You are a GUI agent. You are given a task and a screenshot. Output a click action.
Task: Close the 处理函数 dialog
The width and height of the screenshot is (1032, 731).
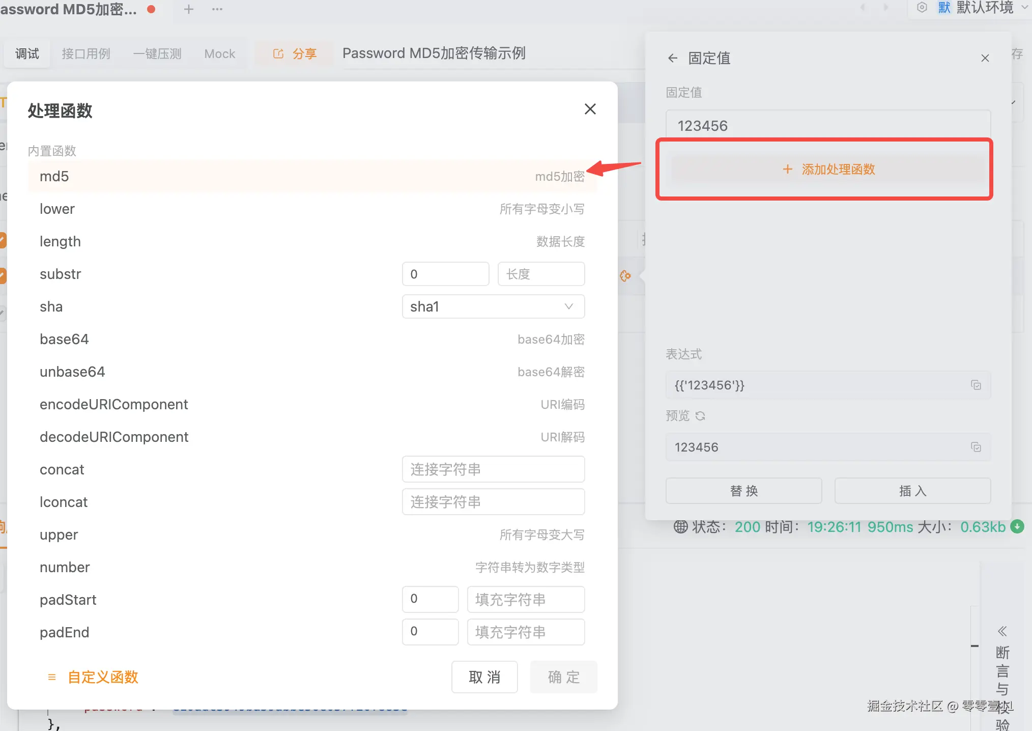pyautogui.click(x=590, y=109)
